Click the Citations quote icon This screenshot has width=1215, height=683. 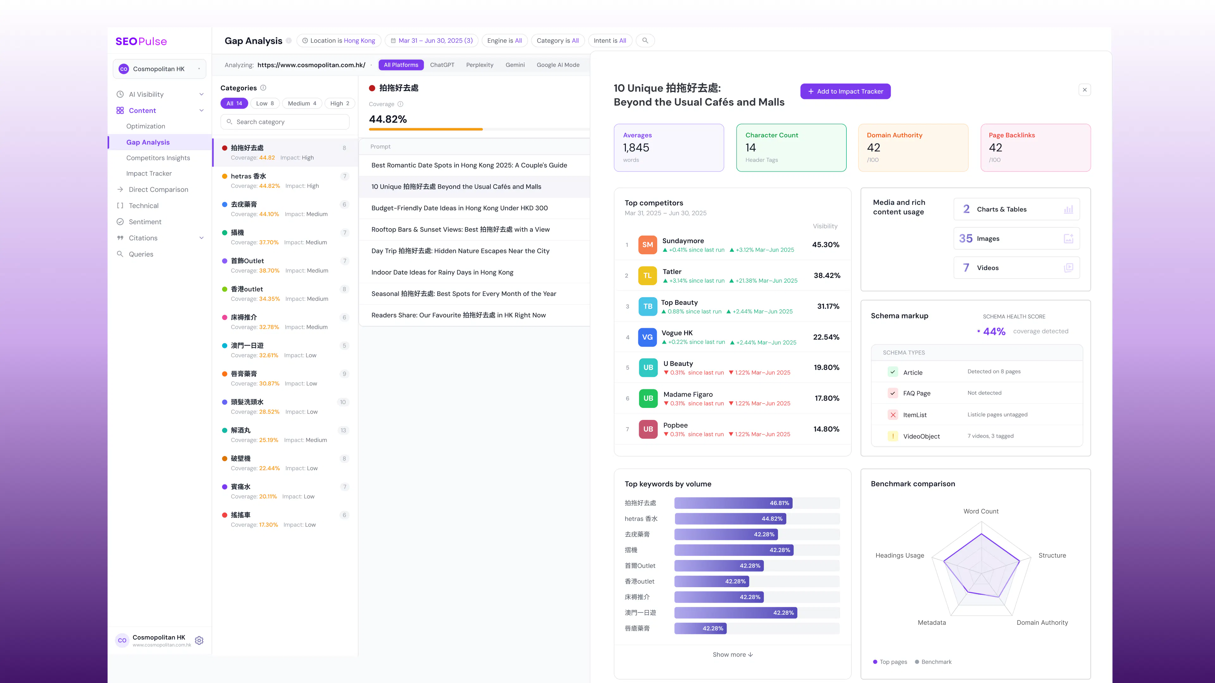(120, 238)
